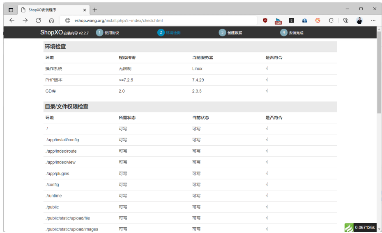Viewport: 382px width, 233px height.
Task: Click the 操作系统 row label
Action: [x=53, y=69]
